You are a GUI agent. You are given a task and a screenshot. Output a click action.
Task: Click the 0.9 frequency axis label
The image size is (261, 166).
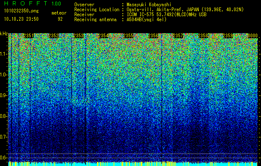pos(3,95)
